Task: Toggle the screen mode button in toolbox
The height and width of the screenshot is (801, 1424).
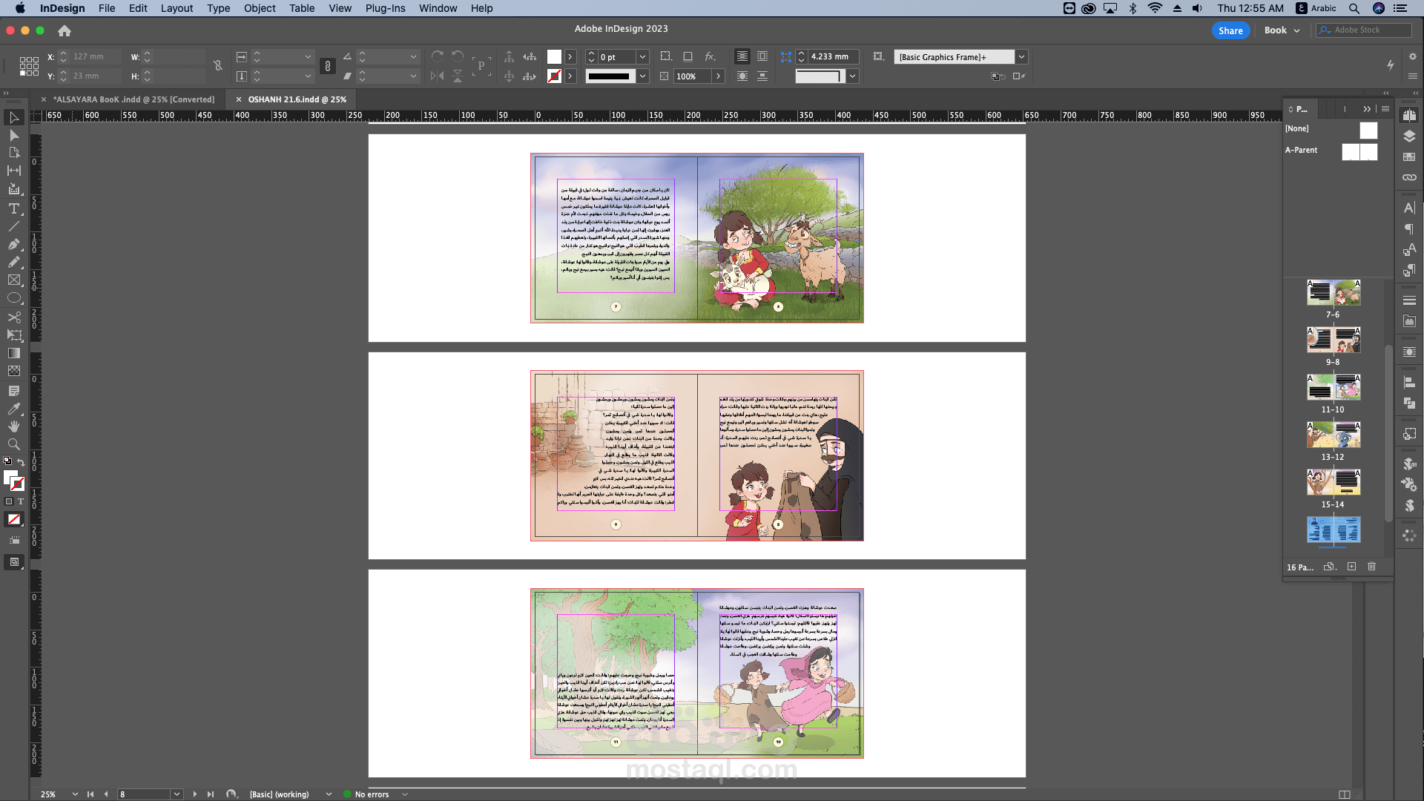Action: coord(14,562)
